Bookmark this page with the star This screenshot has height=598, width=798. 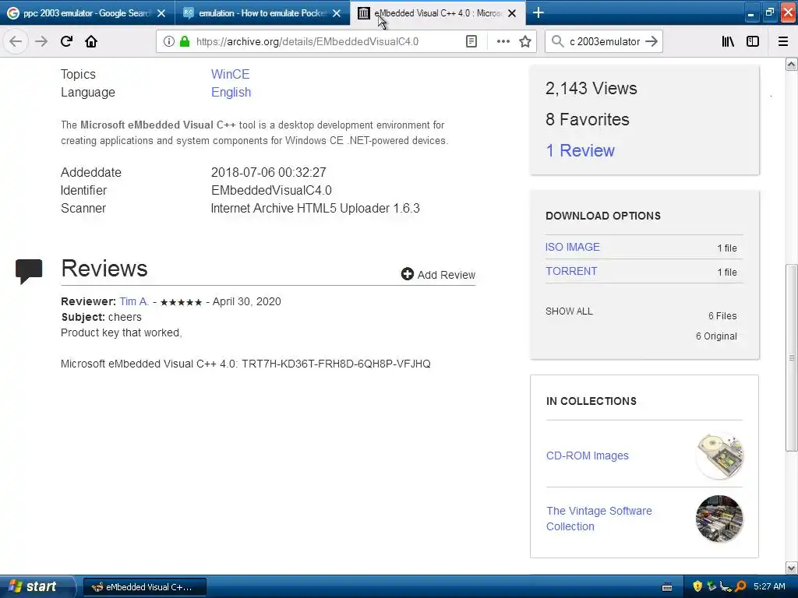tap(525, 41)
